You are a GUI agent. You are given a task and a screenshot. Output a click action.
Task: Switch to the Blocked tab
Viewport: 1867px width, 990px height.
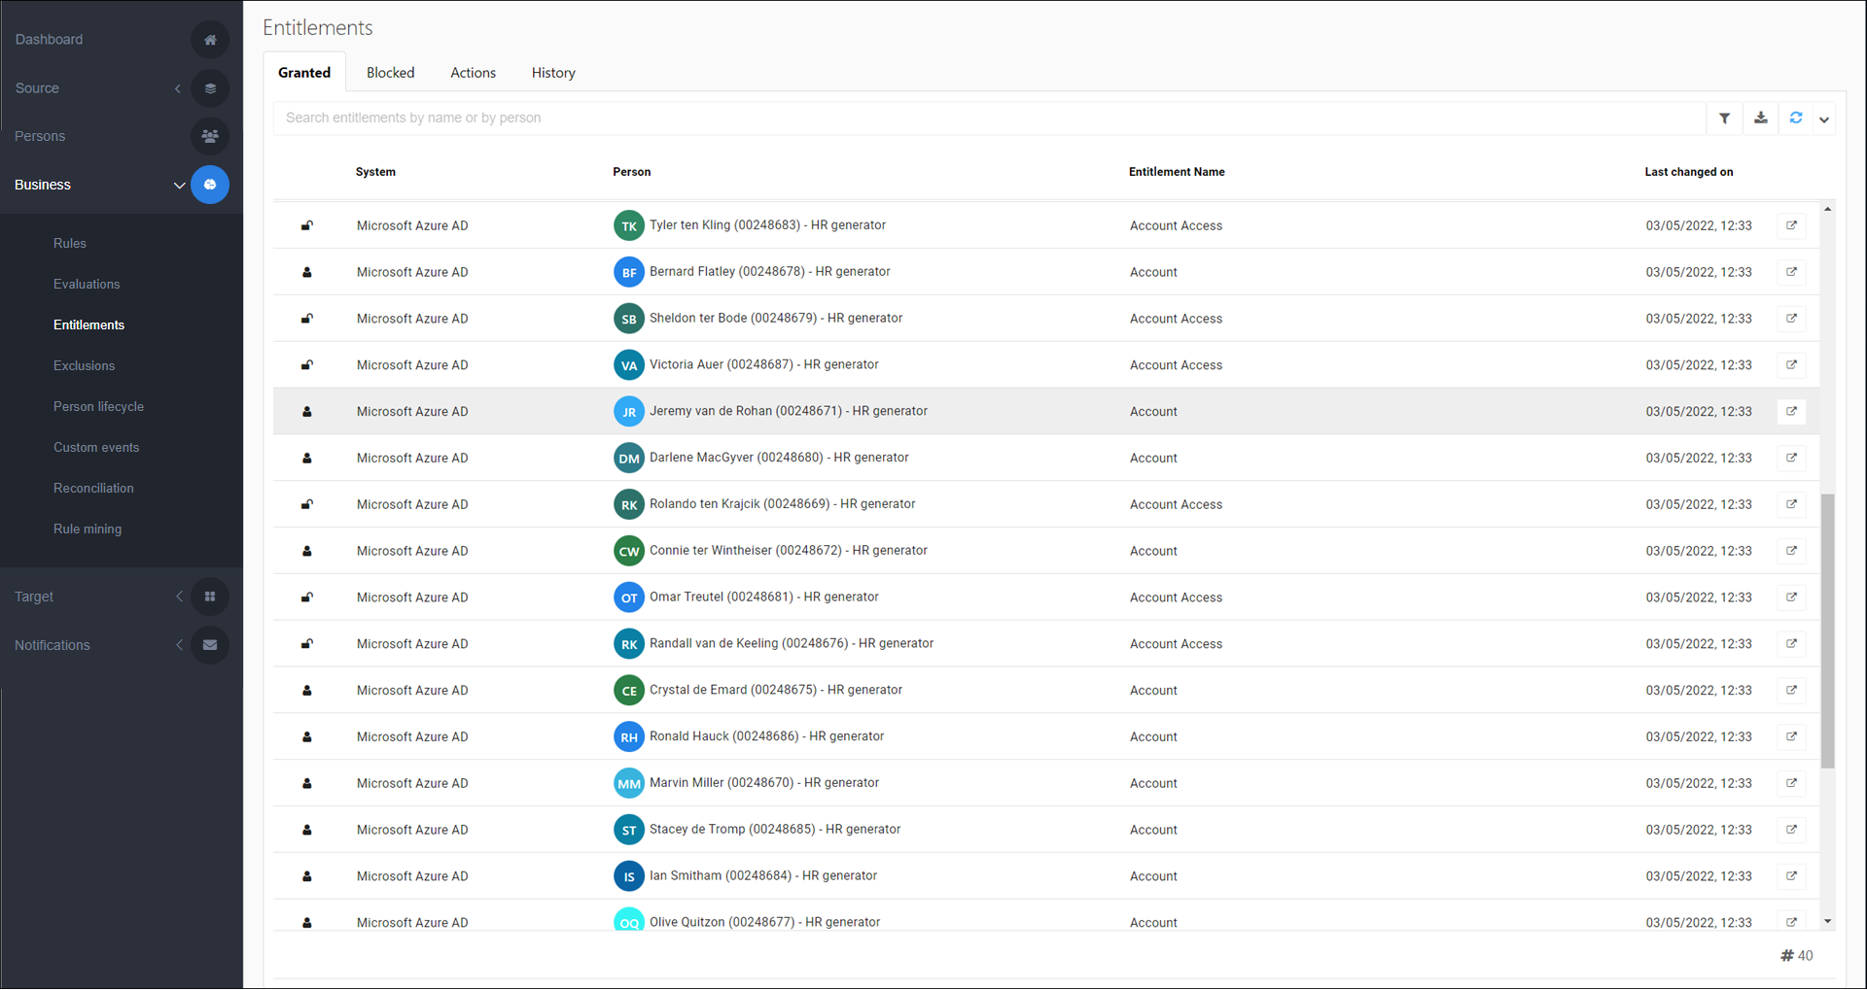(390, 73)
